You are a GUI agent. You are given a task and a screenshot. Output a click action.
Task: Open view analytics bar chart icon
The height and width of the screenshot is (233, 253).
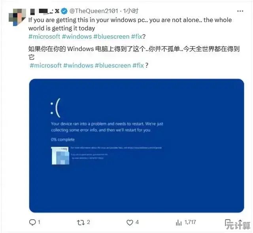pos(178,223)
